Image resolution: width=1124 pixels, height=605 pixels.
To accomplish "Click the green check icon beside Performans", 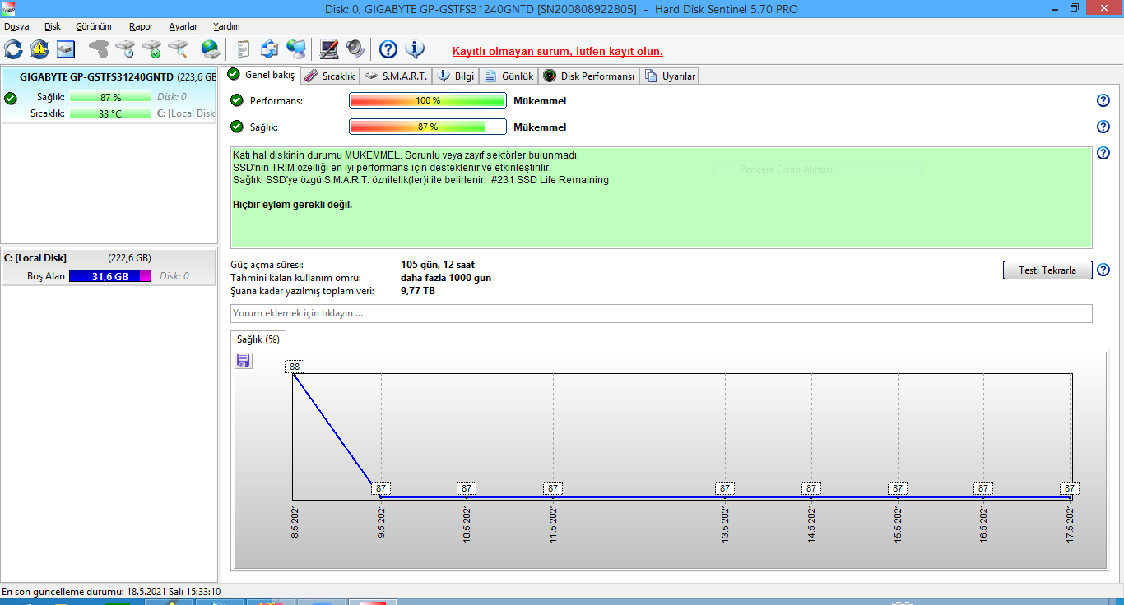I will (237, 101).
